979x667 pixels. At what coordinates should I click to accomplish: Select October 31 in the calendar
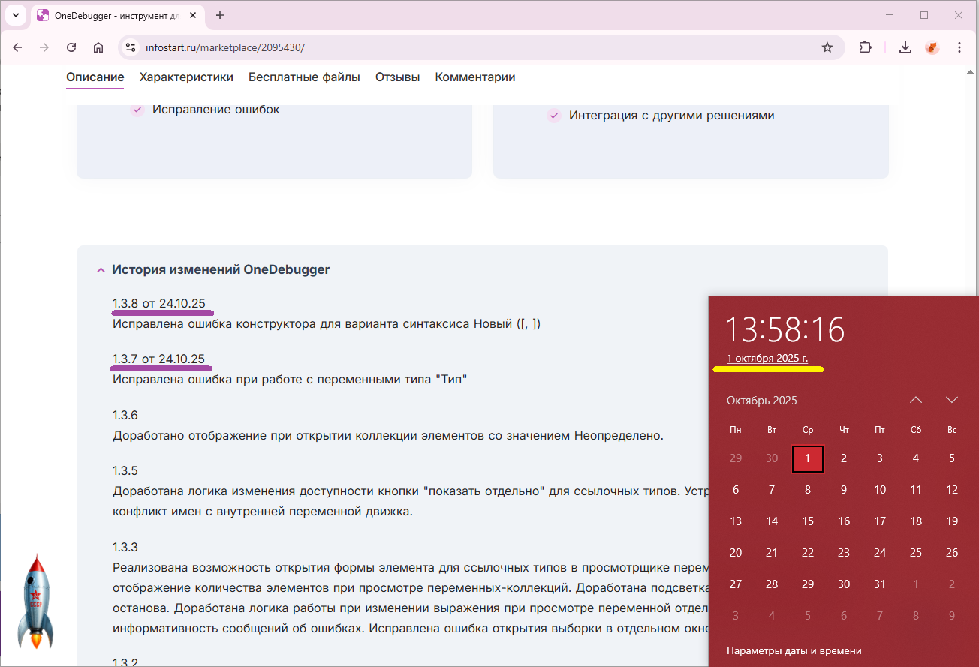[x=880, y=584]
